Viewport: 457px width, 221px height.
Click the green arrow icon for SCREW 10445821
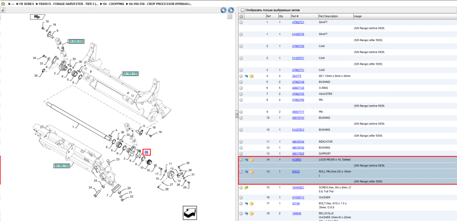point(246,188)
